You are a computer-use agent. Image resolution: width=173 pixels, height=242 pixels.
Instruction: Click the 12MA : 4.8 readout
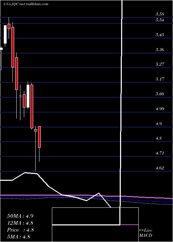tap(20, 223)
